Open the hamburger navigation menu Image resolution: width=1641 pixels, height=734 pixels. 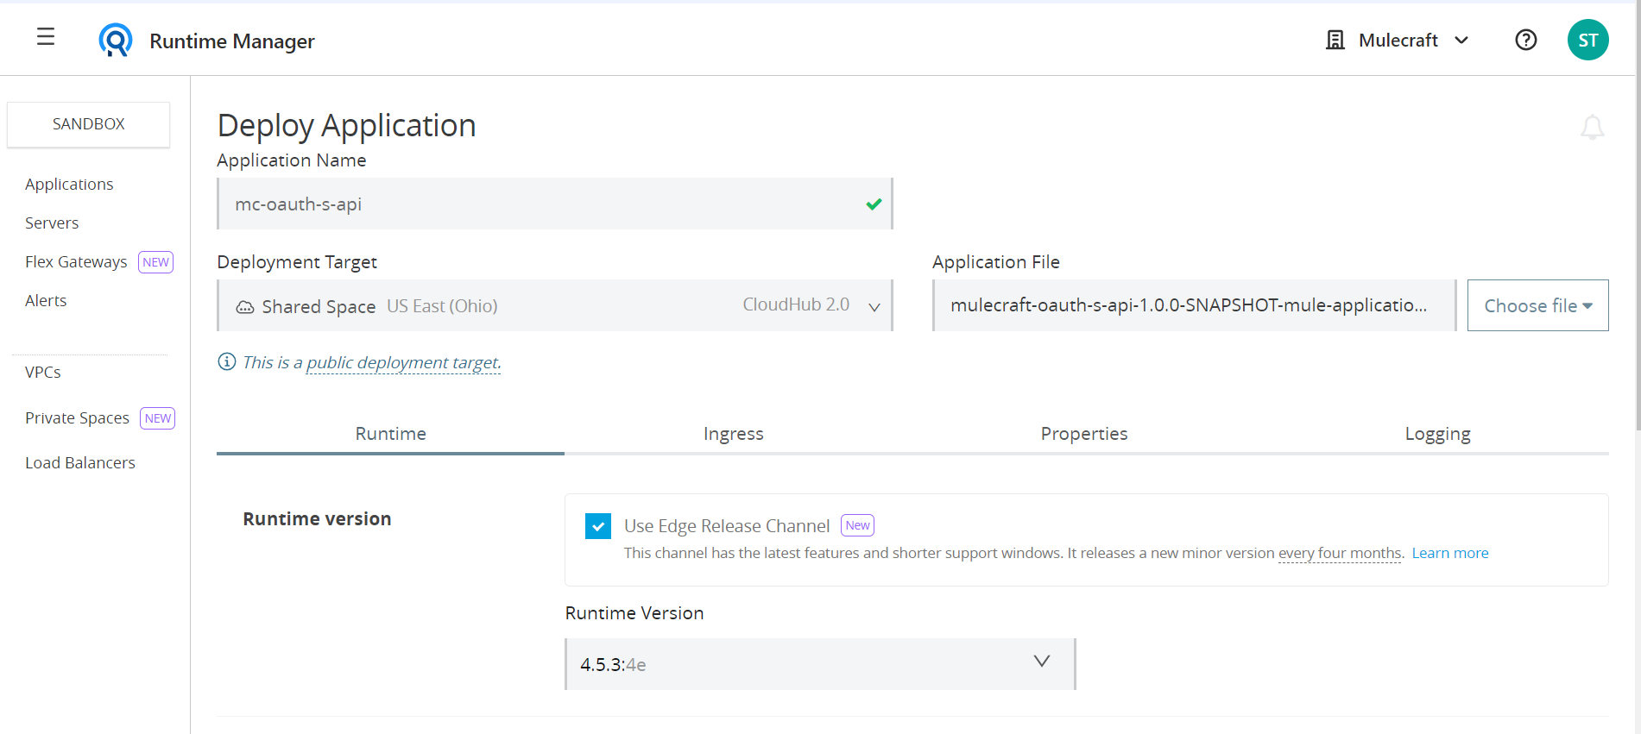(x=46, y=37)
